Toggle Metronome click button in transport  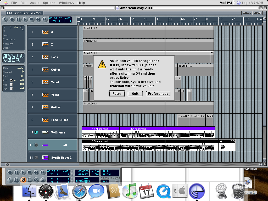tap(43, 180)
